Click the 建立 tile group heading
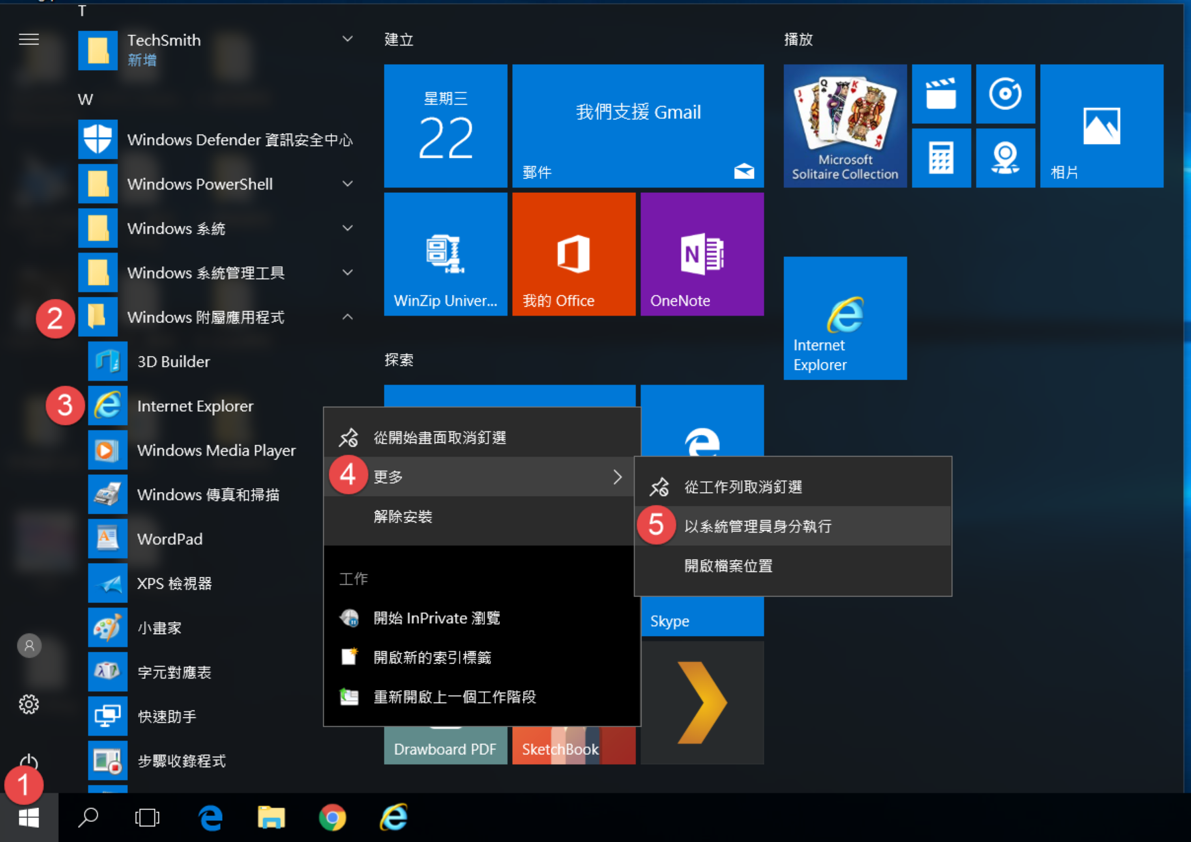Image resolution: width=1191 pixels, height=842 pixels. click(399, 39)
